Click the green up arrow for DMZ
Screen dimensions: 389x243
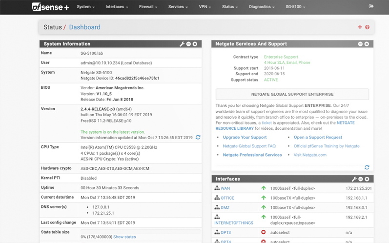[264, 207]
